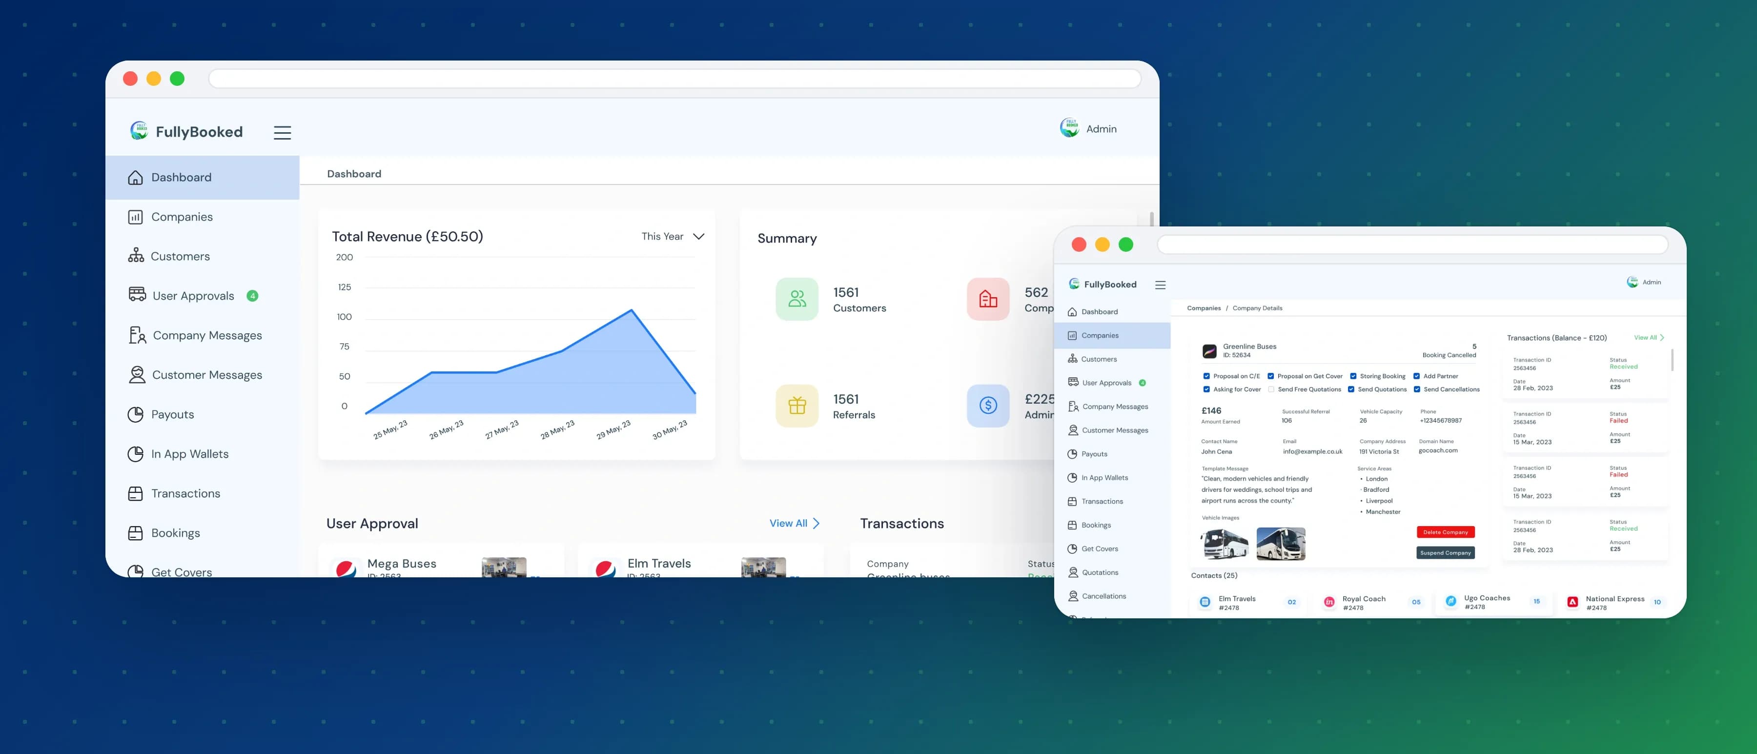Open the Admin profile in the Dashboard window
Image resolution: width=1757 pixels, height=754 pixels.
pos(1088,128)
